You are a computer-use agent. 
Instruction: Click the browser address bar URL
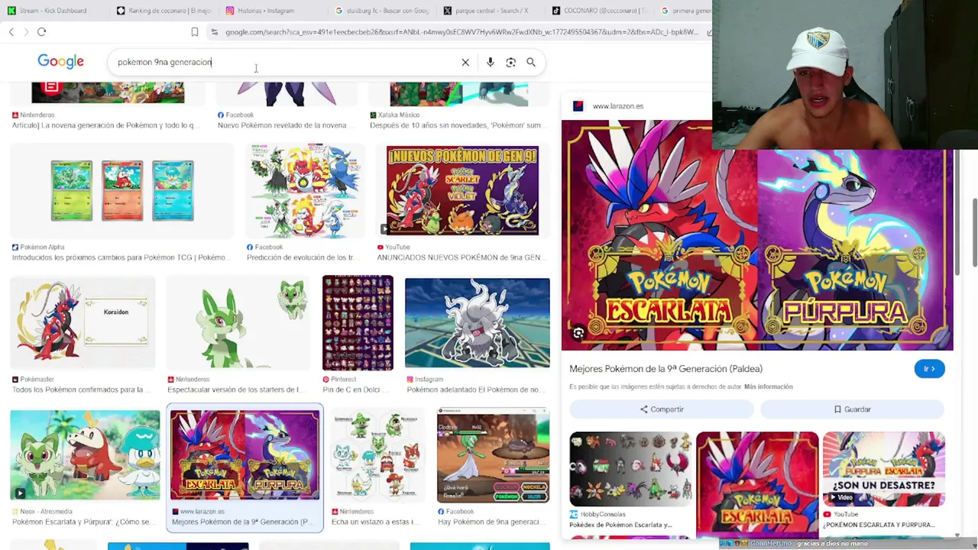coord(461,32)
